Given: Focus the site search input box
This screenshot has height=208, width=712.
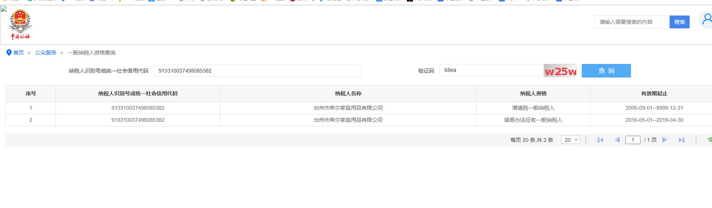Looking at the screenshot, I should [x=631, y=22].
